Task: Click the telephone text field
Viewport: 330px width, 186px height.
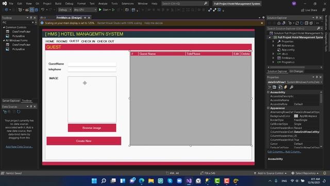Action: pyautogui.click(x=92, y=69)
